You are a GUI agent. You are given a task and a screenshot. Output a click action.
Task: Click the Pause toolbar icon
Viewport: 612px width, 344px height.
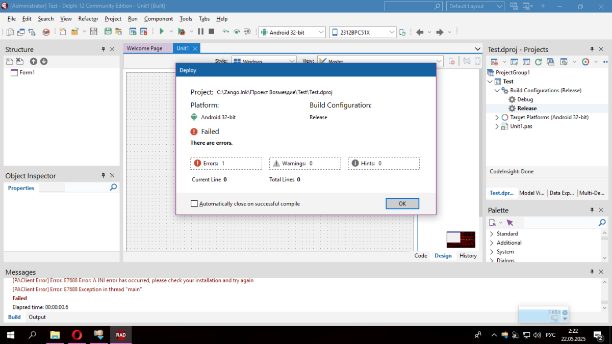coord(200,32)
